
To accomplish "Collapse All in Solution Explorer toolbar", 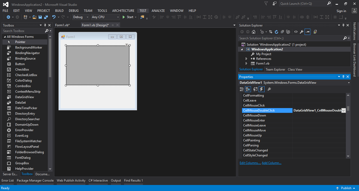I will pyautogui.click(x=282, y=32).
